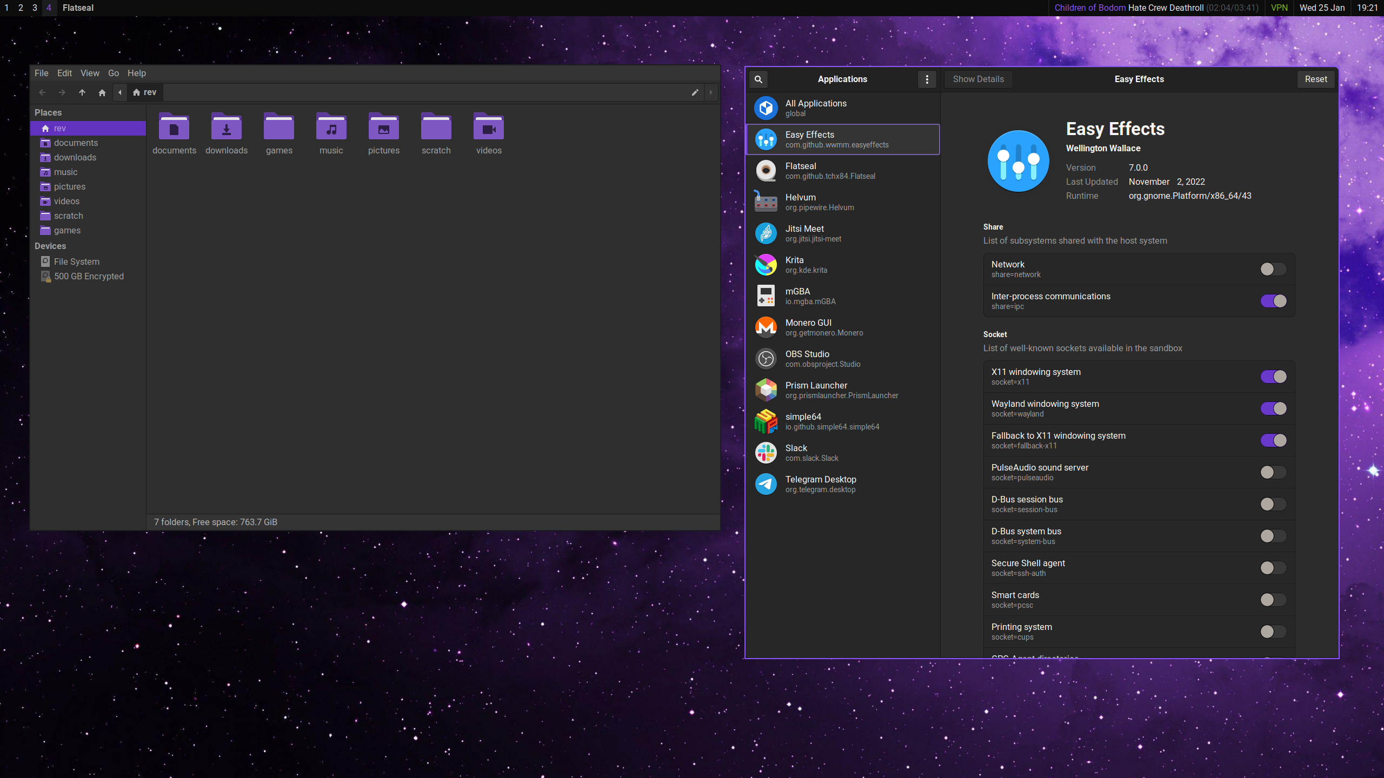This screenshot has height=778, width=1384.
Task: Switch to workspace 2
Action: point(21,8)
